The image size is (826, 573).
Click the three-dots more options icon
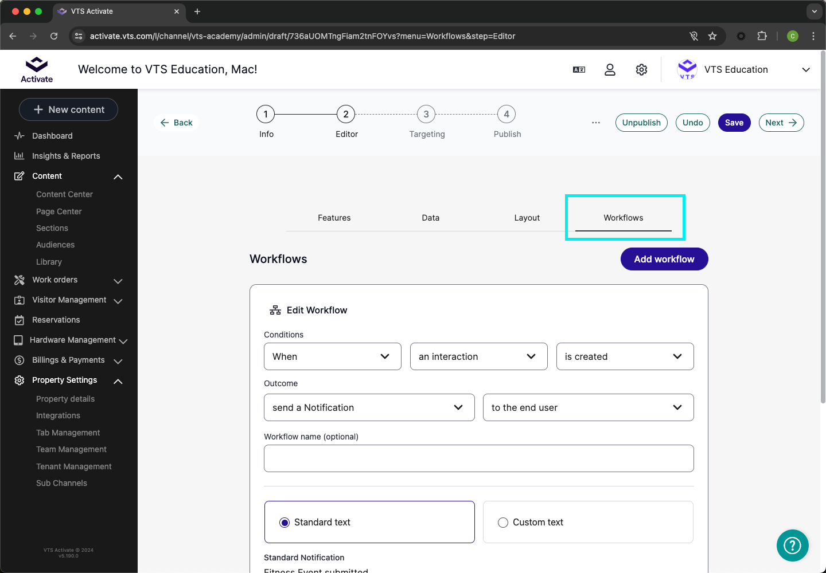[x=596, y=123]
